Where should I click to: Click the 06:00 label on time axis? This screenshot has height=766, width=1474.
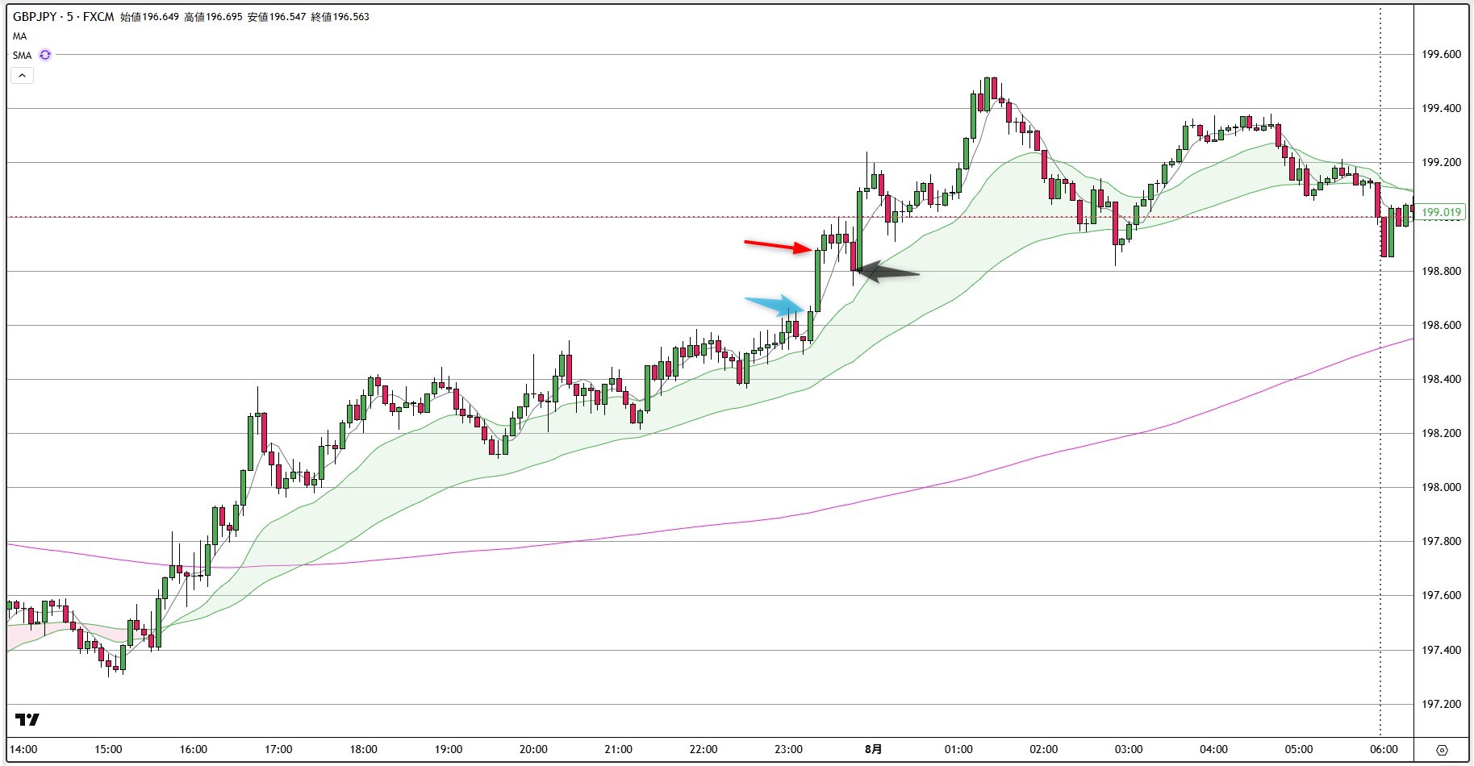(x=1384, y=749)
